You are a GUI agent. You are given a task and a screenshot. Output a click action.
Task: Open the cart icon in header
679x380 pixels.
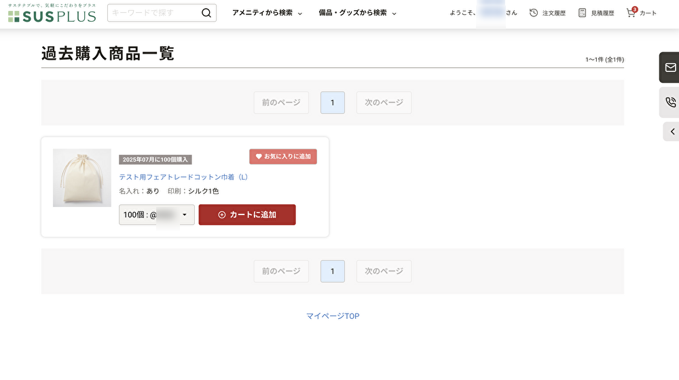tap(641, 13)
